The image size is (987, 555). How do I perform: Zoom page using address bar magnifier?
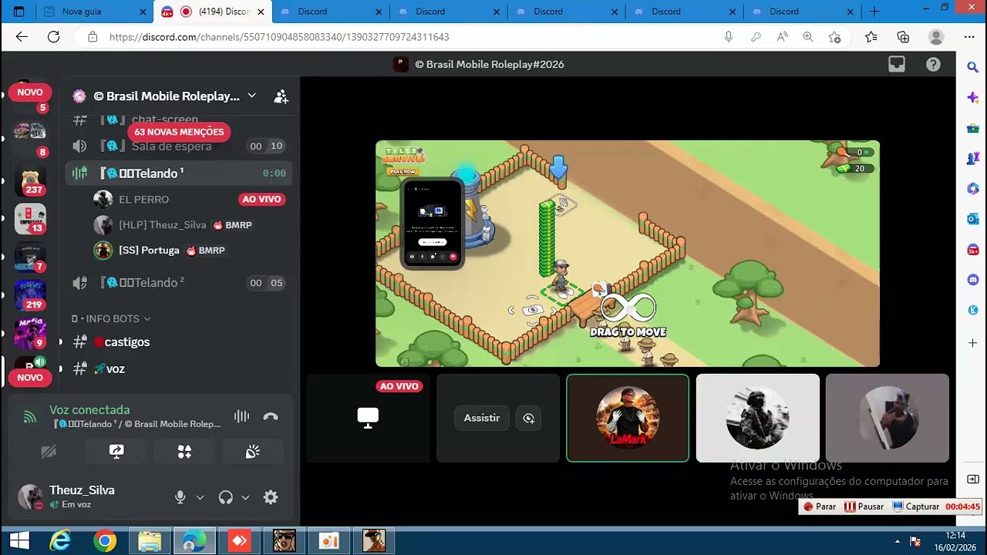[x=808, y=37]
